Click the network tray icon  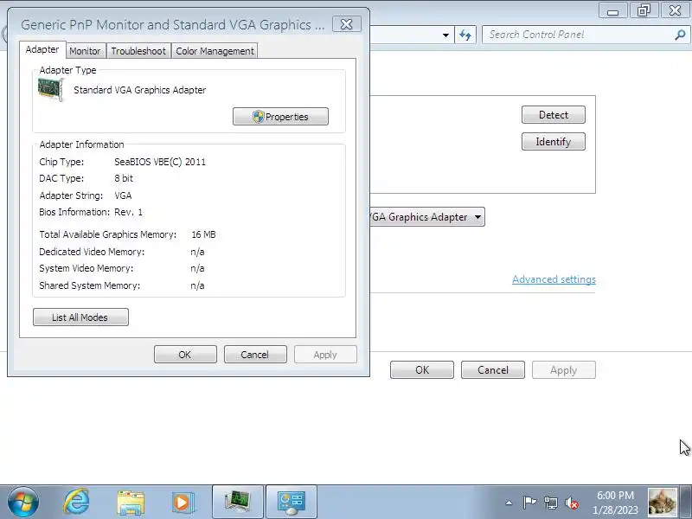pyautogui.click(x=551, y=503)
